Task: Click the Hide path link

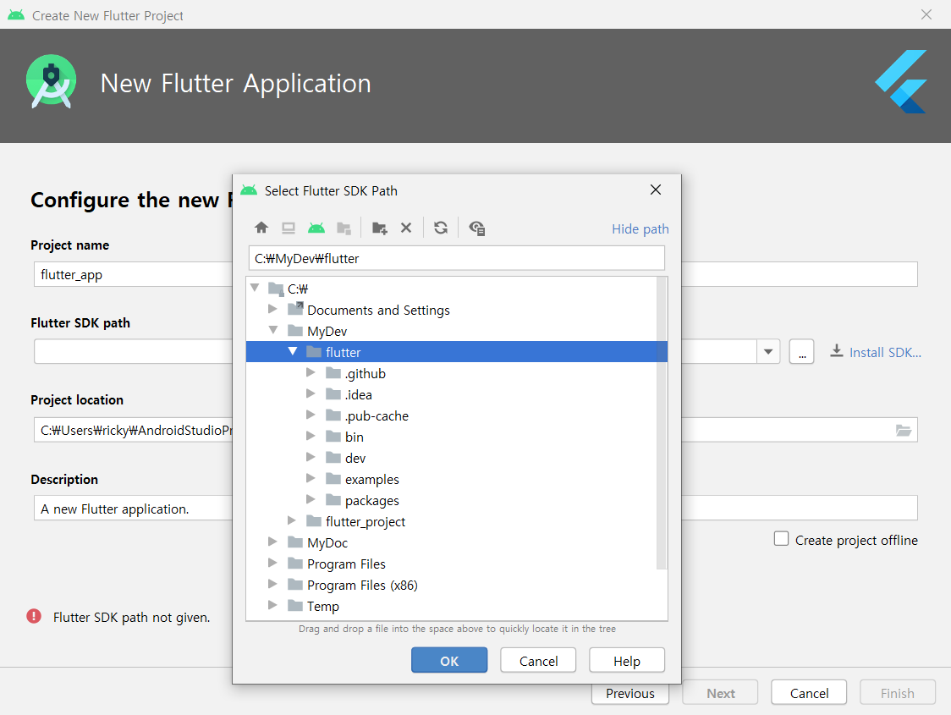Action: [640, 228]
